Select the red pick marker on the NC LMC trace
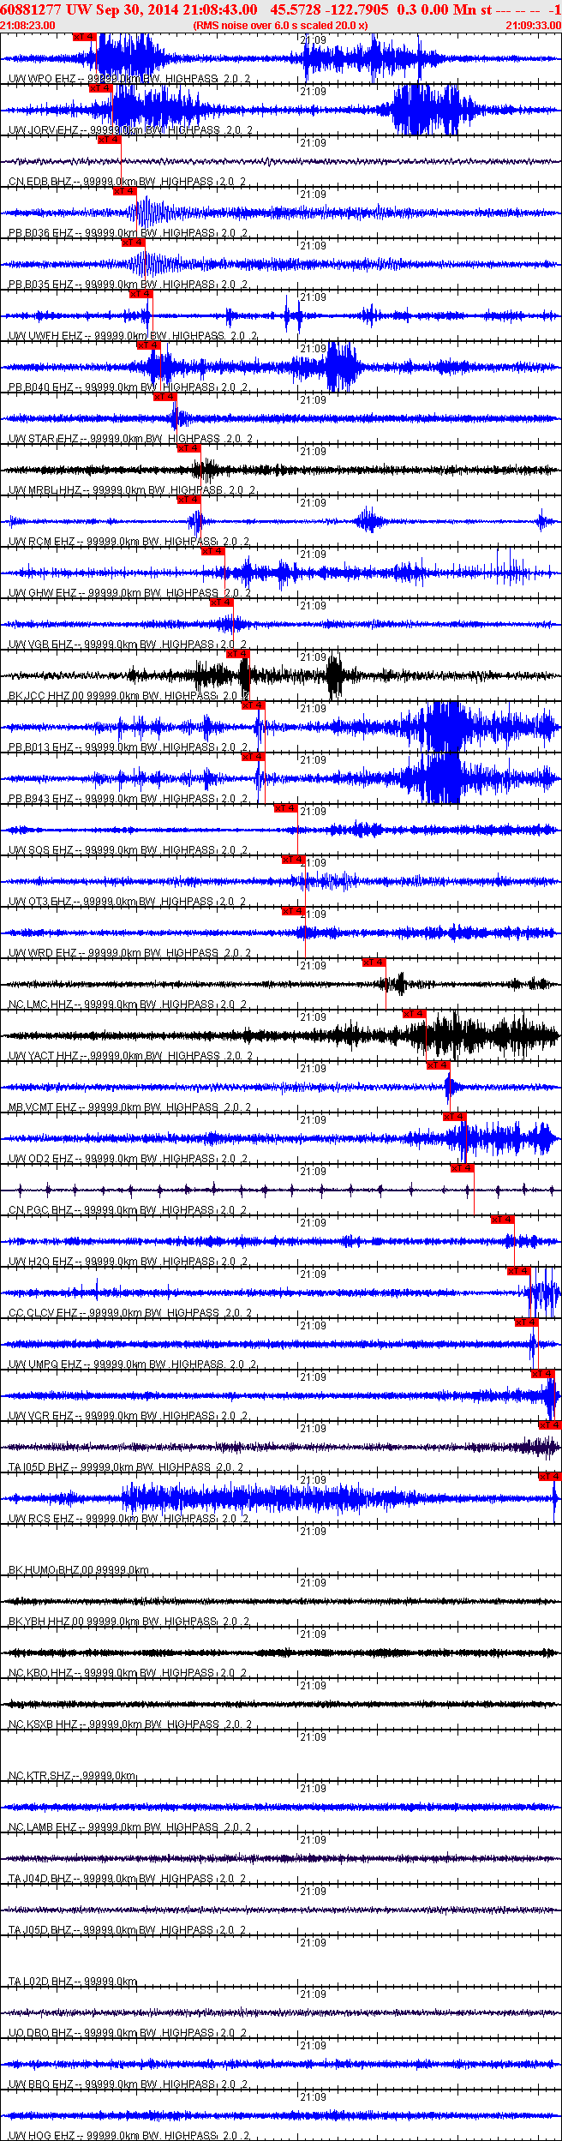 374,963
